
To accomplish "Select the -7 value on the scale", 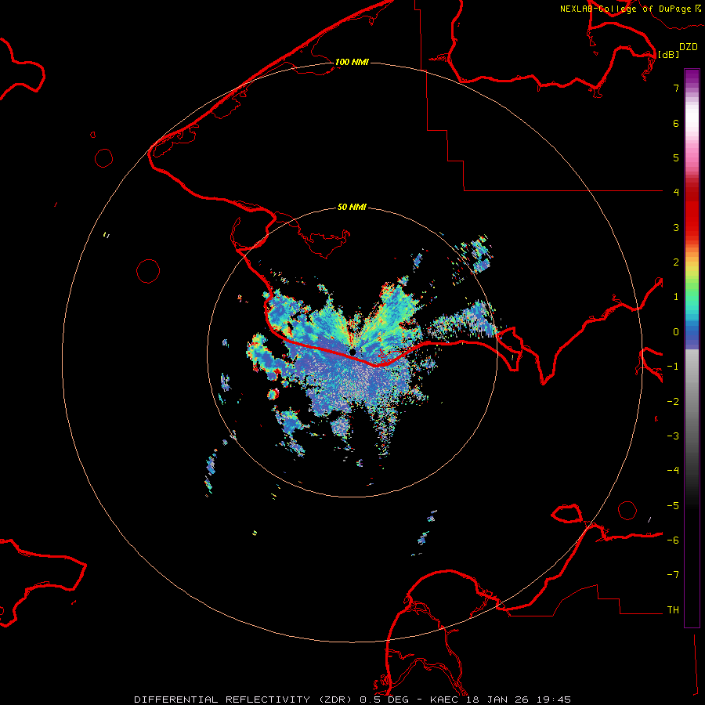I will (673, 575).
